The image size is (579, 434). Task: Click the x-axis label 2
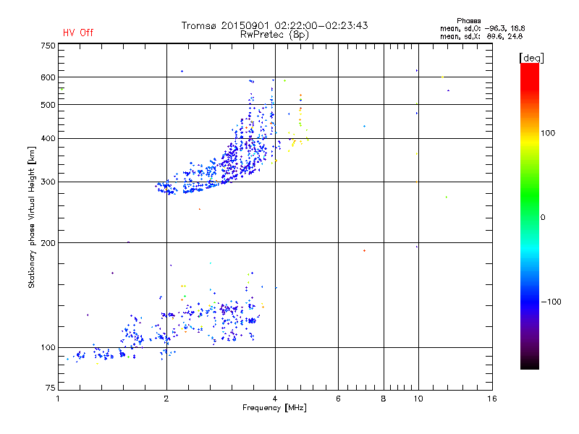click(x=166, y=399)
